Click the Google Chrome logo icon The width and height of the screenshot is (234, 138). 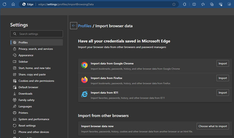[x=84, y=65]
